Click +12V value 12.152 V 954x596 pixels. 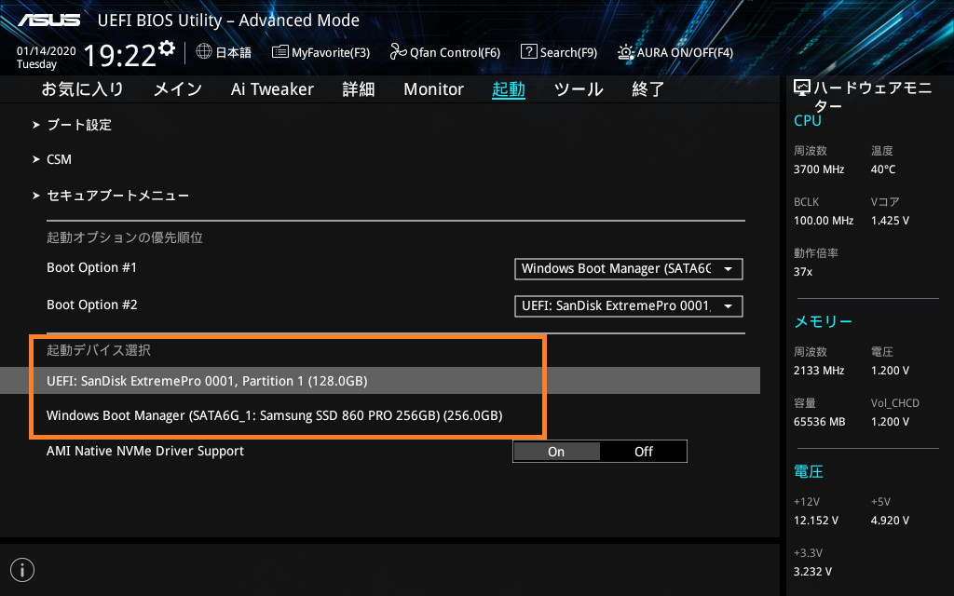[815, 520]
